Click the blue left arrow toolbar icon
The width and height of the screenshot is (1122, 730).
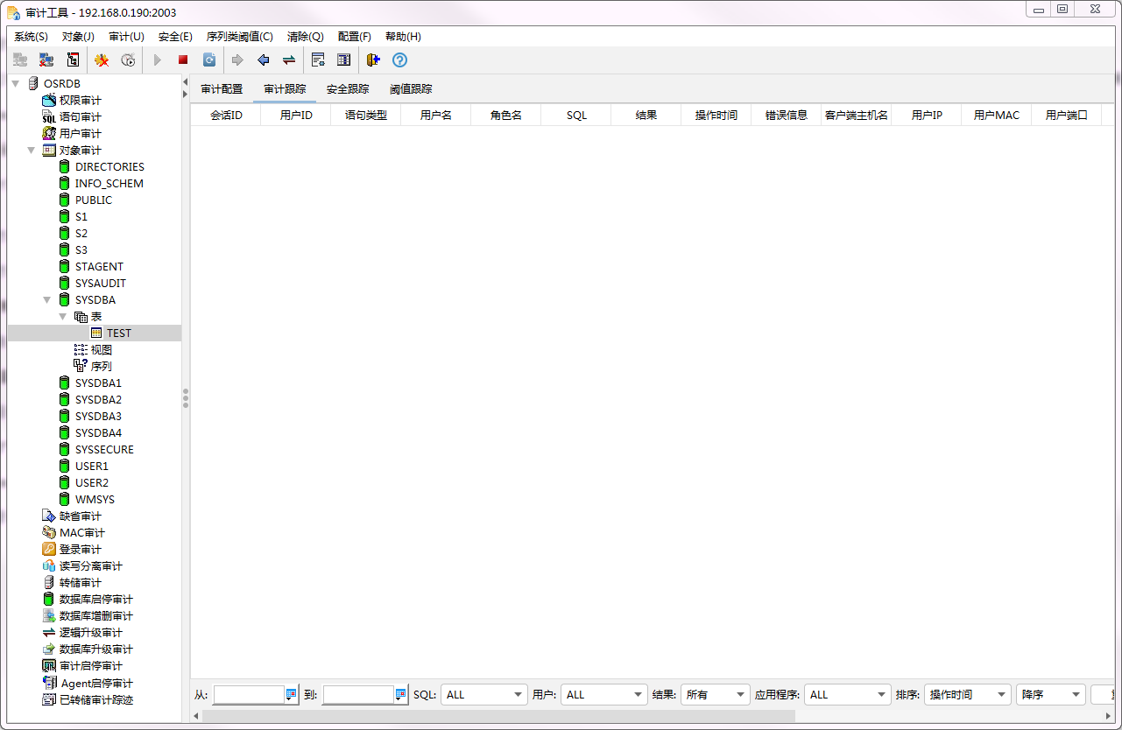click(x=263, y=60)
